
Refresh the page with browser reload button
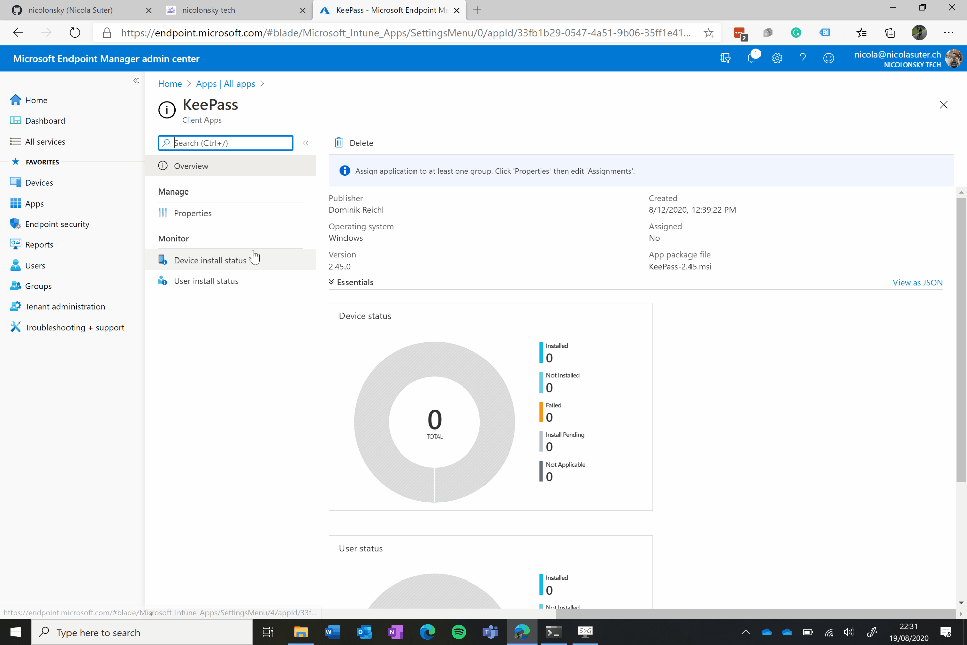coord(75,33)
